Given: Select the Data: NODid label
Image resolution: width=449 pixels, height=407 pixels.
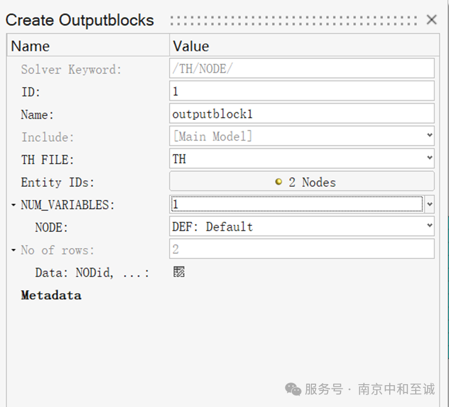Looking at the screenshot, I should coord(92,273).
